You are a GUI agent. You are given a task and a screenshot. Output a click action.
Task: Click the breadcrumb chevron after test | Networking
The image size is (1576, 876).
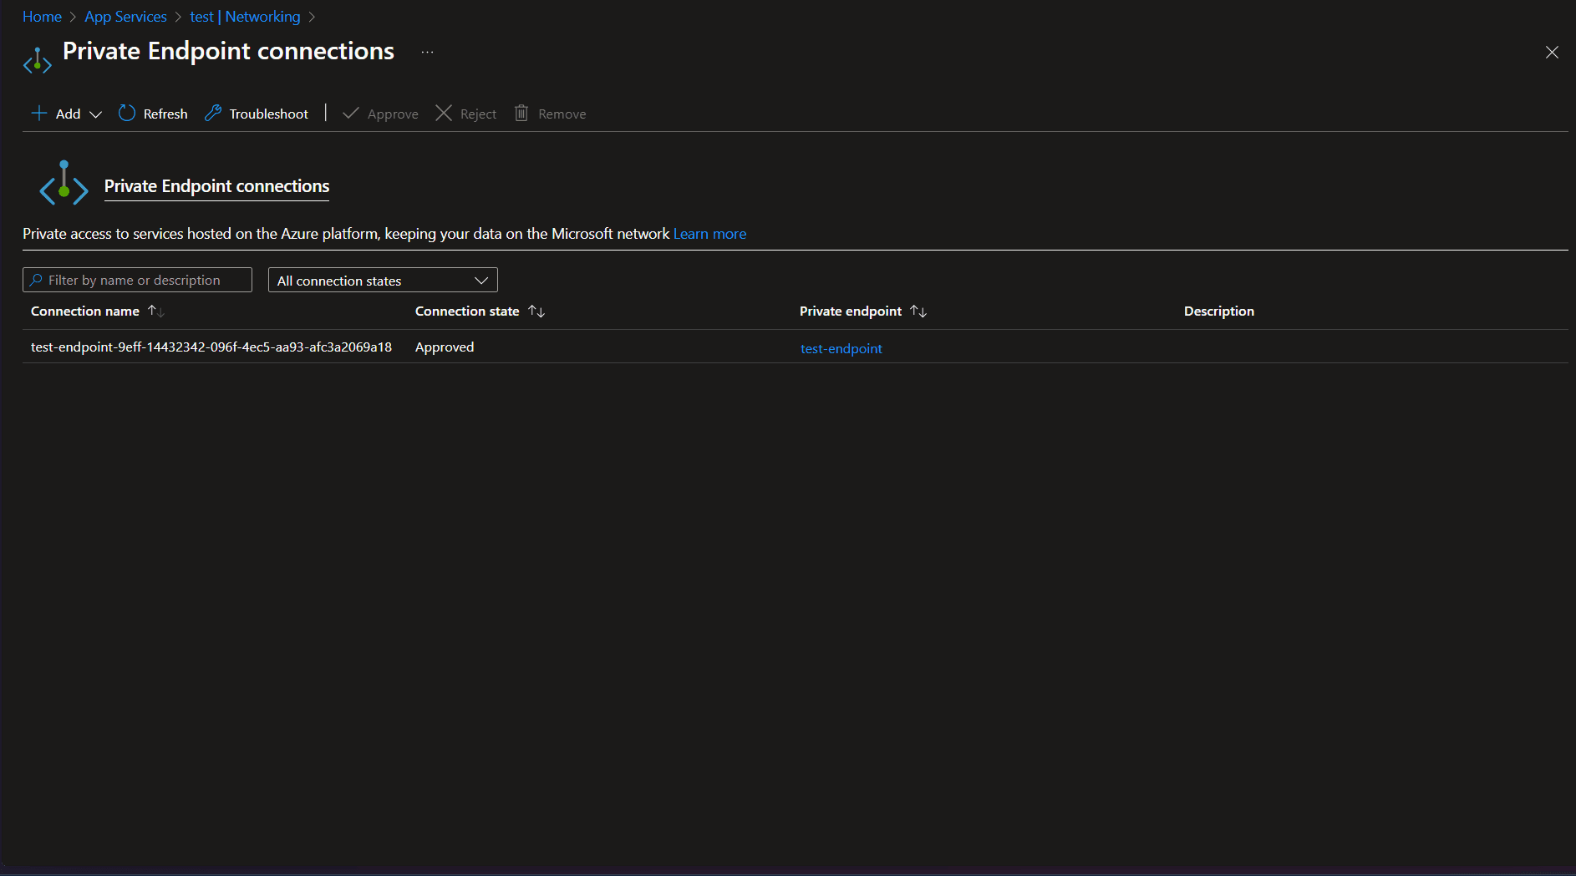click(x=312, y=16)
